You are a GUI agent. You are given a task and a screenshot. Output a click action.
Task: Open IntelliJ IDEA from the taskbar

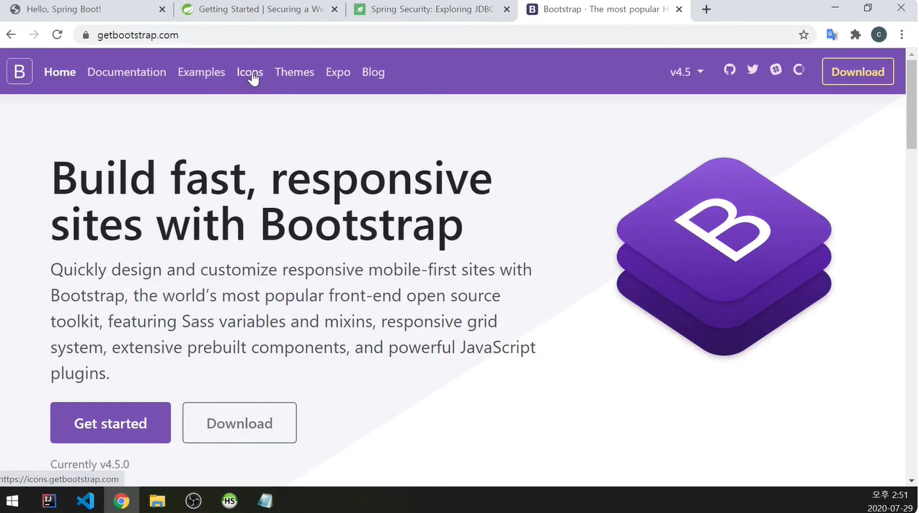click(x=49, y=501)
